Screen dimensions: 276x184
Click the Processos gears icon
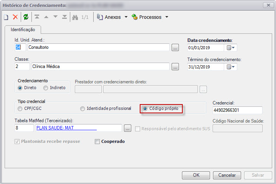[134, 17]
